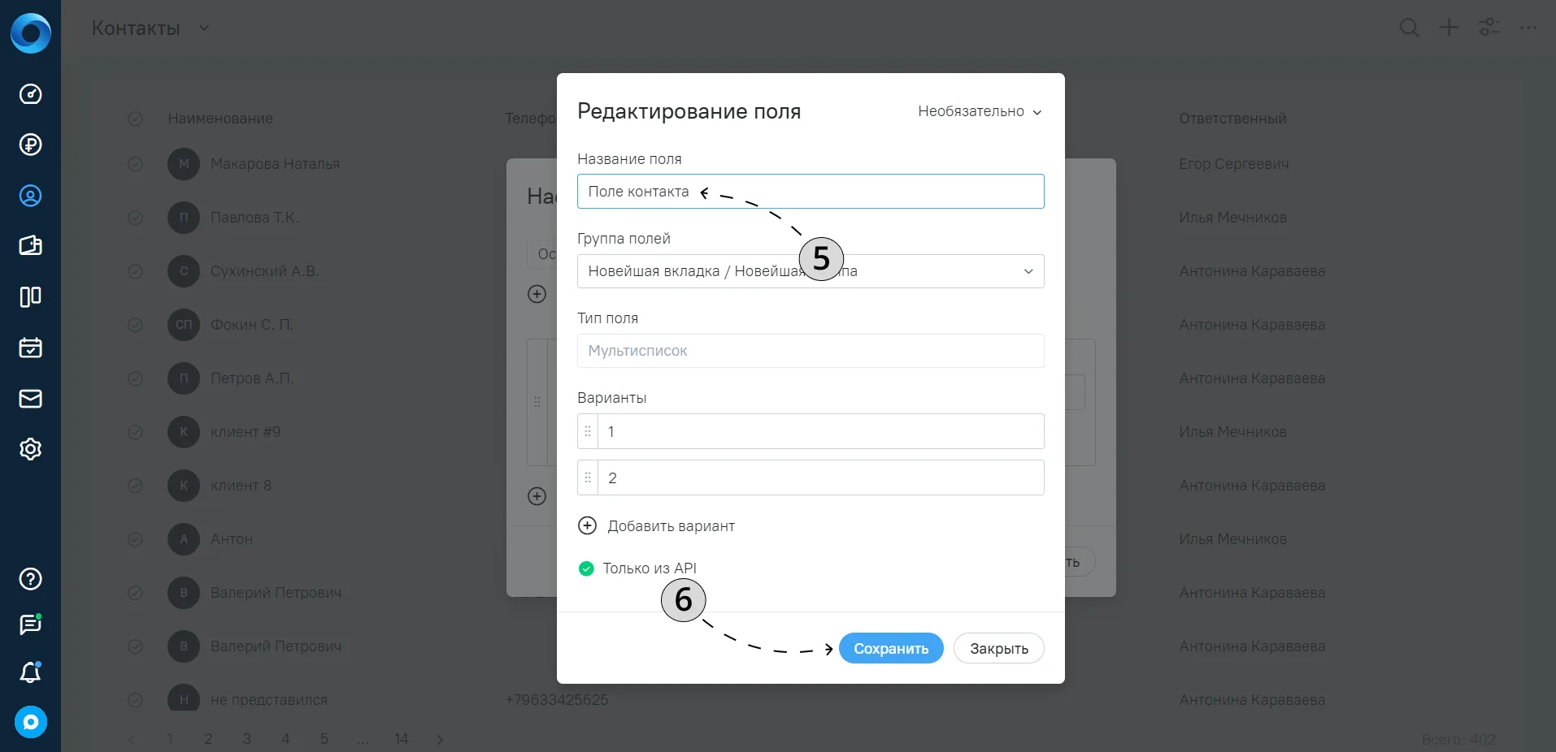1556x752 pixels.
Task: Open the settings gear icon in sidebar
Action: [x=30, y=449]
